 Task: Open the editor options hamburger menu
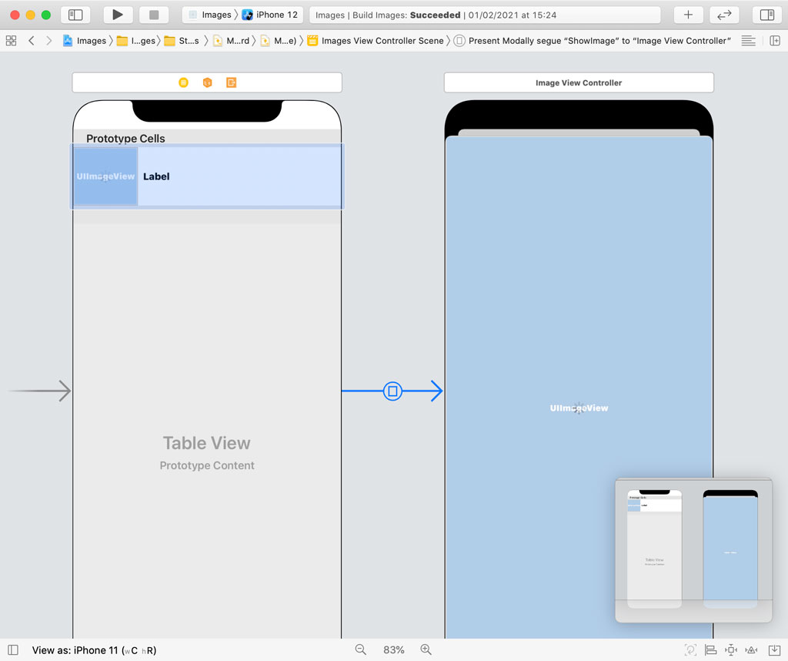(748, 40)
